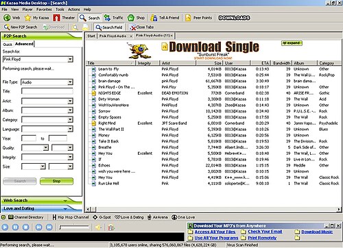The width and height of the screenshot is (343, 248).
Task: Open the Language dropdown
Action: pos(70,129)
